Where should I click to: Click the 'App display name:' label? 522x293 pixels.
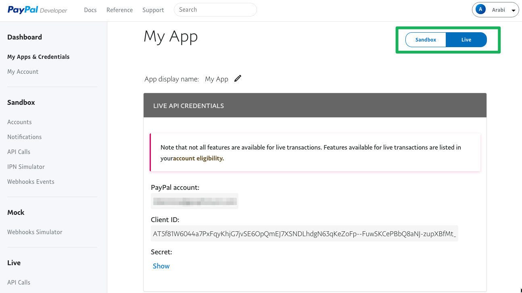(x=172, y=79)
